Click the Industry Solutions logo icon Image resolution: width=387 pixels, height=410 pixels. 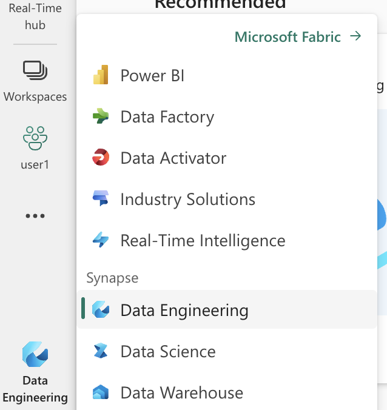101,198
